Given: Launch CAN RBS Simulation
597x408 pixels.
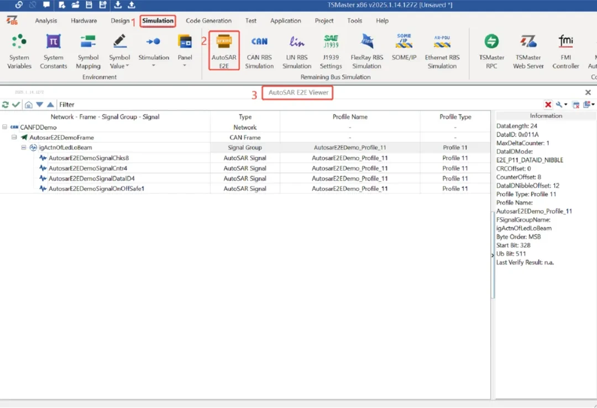Looking at the screenshot, I should 259,50.
